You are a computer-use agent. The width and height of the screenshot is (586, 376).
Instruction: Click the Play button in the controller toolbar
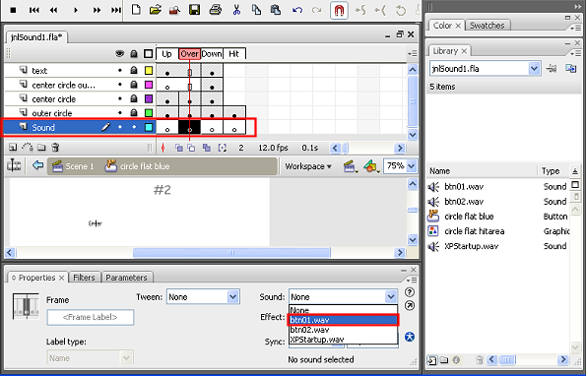(x=76, y=10)
